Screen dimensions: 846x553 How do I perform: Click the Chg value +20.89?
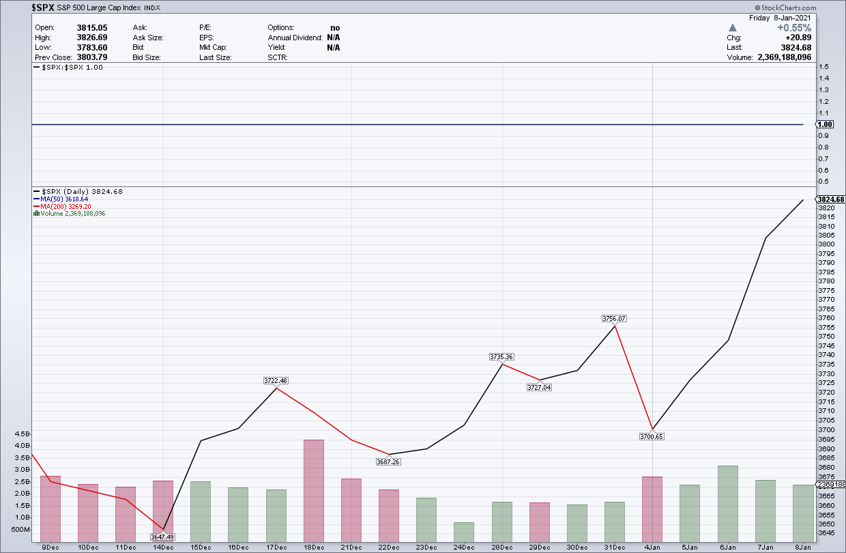tap(798, 38)
